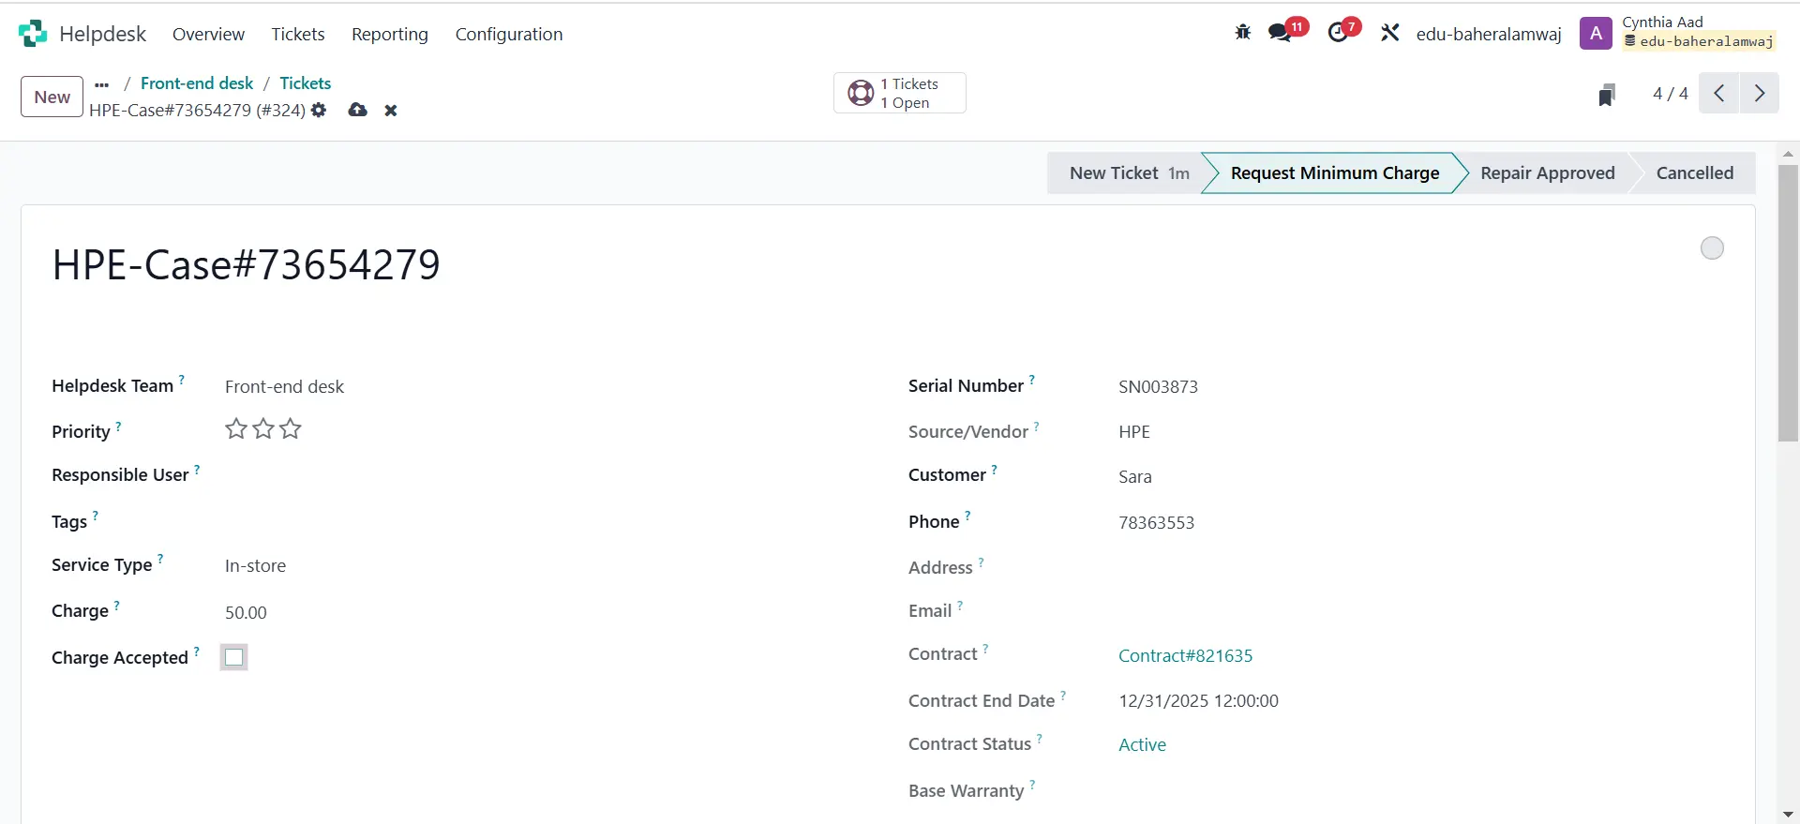Set priority to two stars
The image size is (1800, 824).
click(x=263, y=428)
